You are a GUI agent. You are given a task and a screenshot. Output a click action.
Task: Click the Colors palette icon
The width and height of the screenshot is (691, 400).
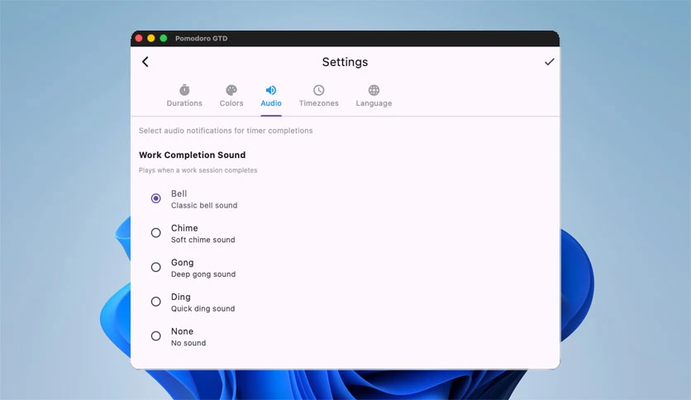[x=231, y=90]
